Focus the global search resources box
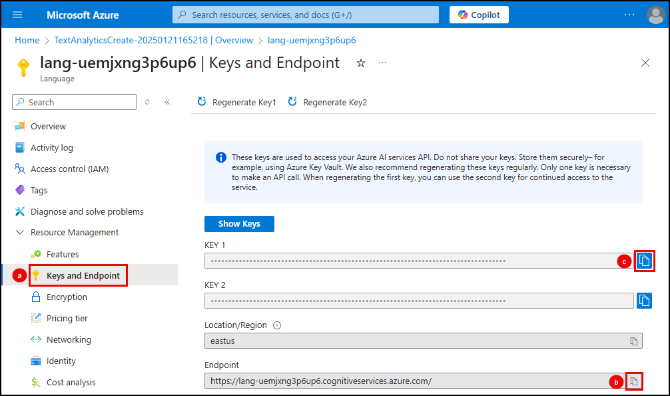Viewport: 670px width, 396px height. pos(306,15)
